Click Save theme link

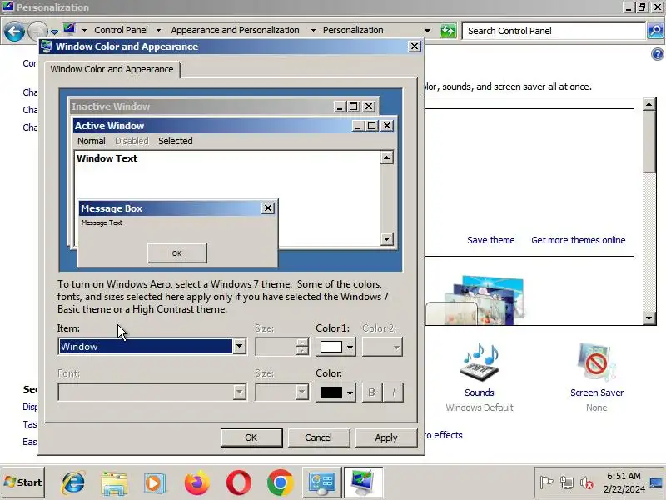(491, 240)
